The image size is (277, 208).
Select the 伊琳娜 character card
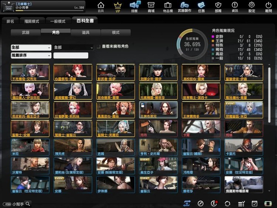point(116,184)
